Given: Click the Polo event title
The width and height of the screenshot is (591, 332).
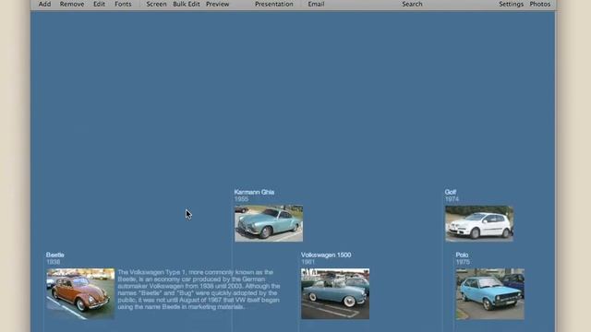Looking at the screenshot, I should [x=462, y=255].
